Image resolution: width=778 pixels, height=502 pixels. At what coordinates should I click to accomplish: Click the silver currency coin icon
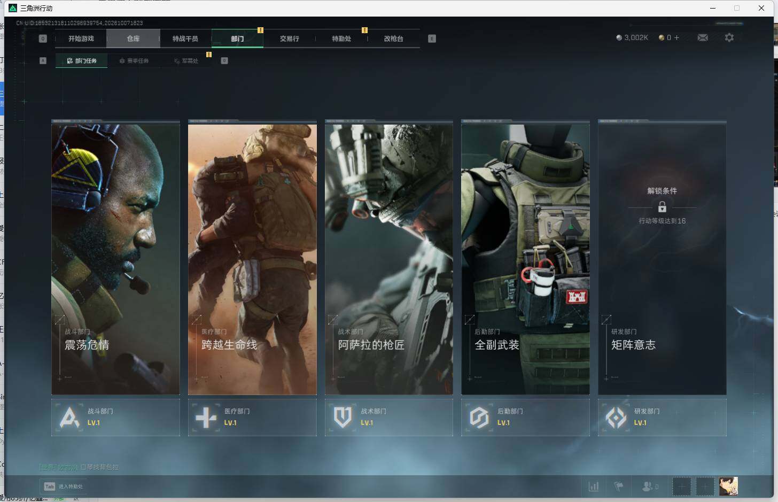point(619,38)
